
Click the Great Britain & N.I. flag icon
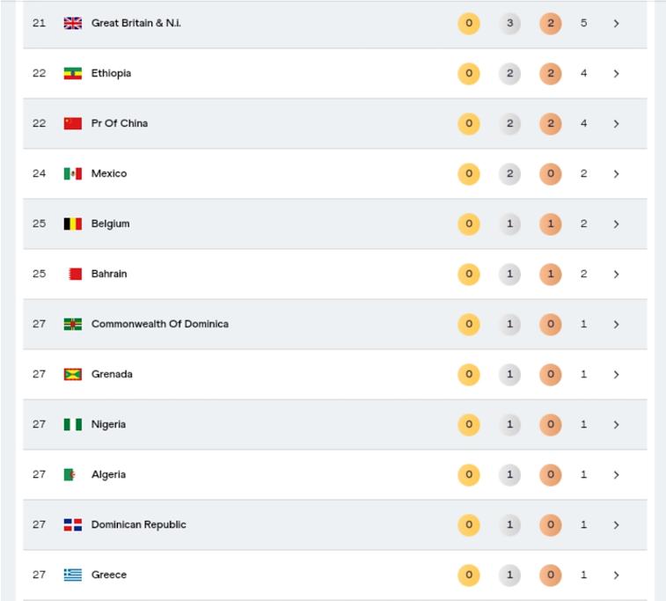[x=73, y=23]
